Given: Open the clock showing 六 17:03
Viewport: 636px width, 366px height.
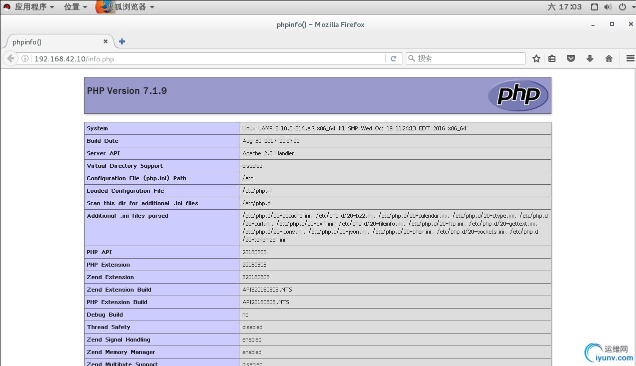Looking at the screenshot, I should pyautogui.click(x=565, y=7).
